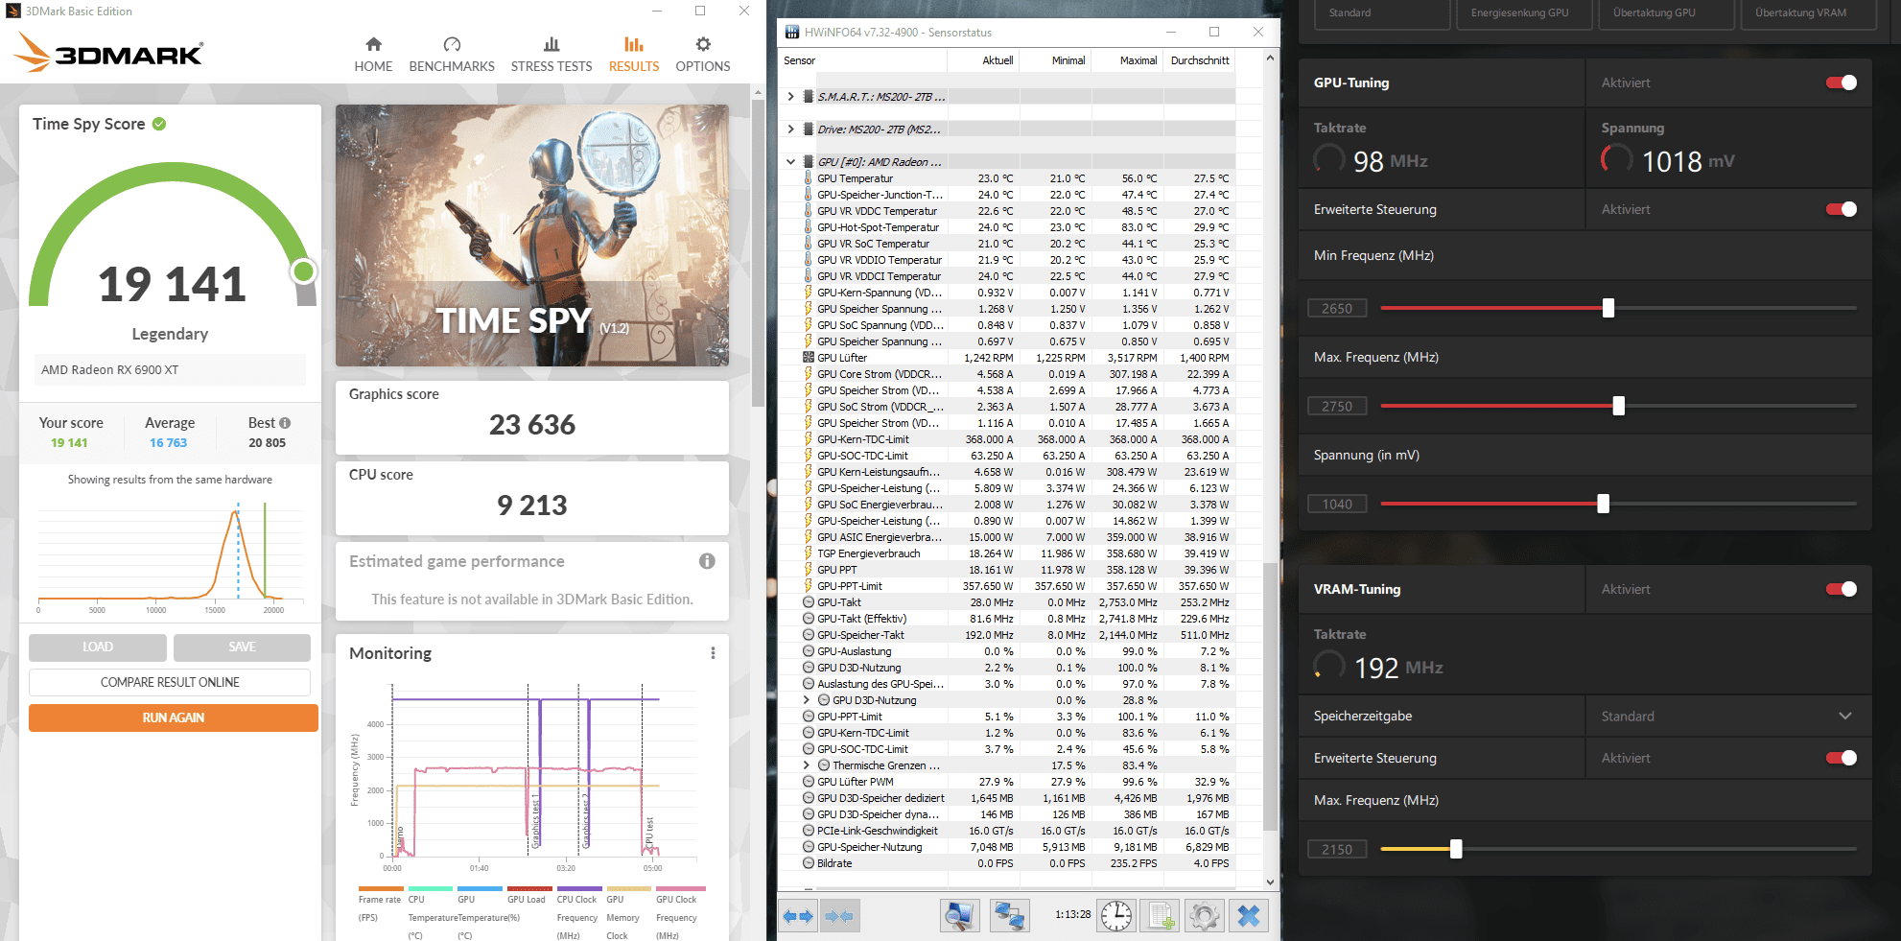Click the VRAM Taktrate gauge showing 192 MHz
1901x941 pixels.
[x=1329, y=666]
